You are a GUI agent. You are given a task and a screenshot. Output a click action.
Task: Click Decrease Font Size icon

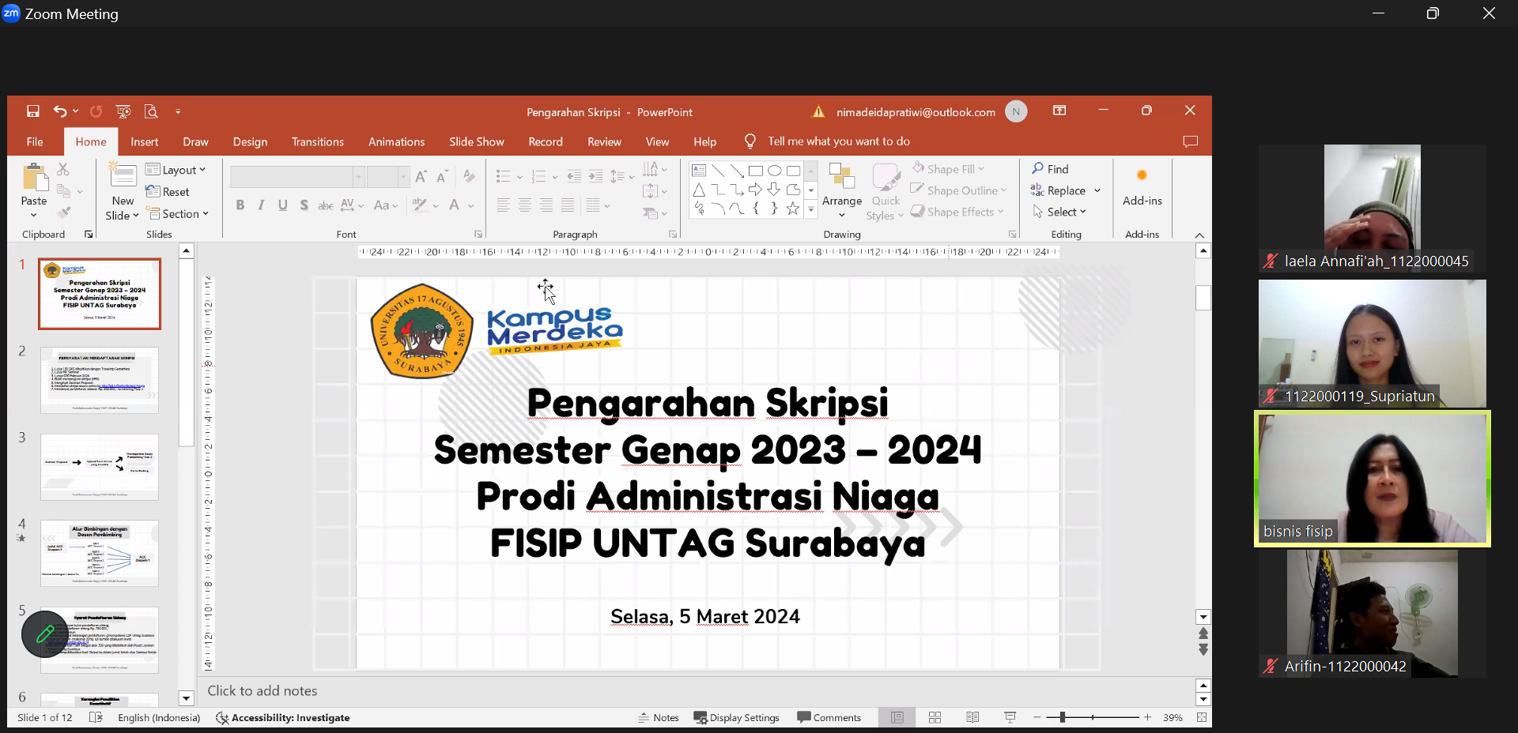442,177
